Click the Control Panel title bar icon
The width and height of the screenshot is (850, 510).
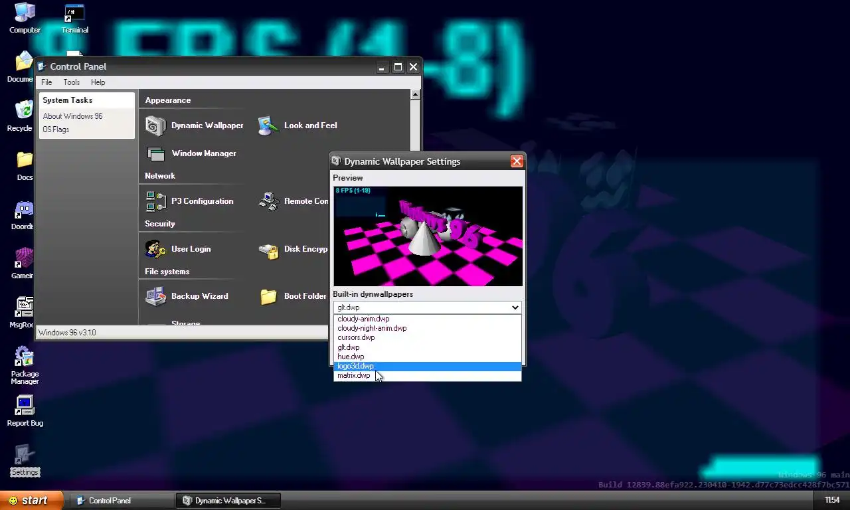coord(42,66)
